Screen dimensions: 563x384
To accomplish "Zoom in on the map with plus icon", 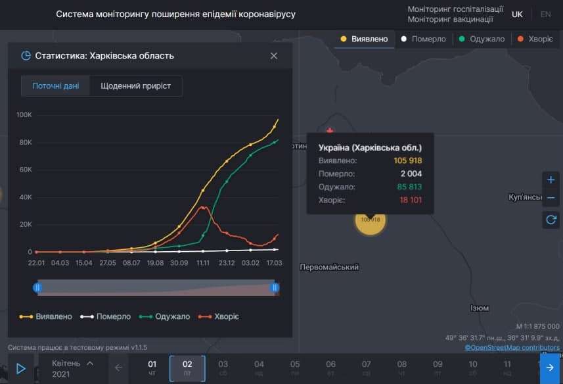I will [551, 180].
